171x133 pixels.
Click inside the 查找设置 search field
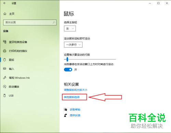(30, 22)
